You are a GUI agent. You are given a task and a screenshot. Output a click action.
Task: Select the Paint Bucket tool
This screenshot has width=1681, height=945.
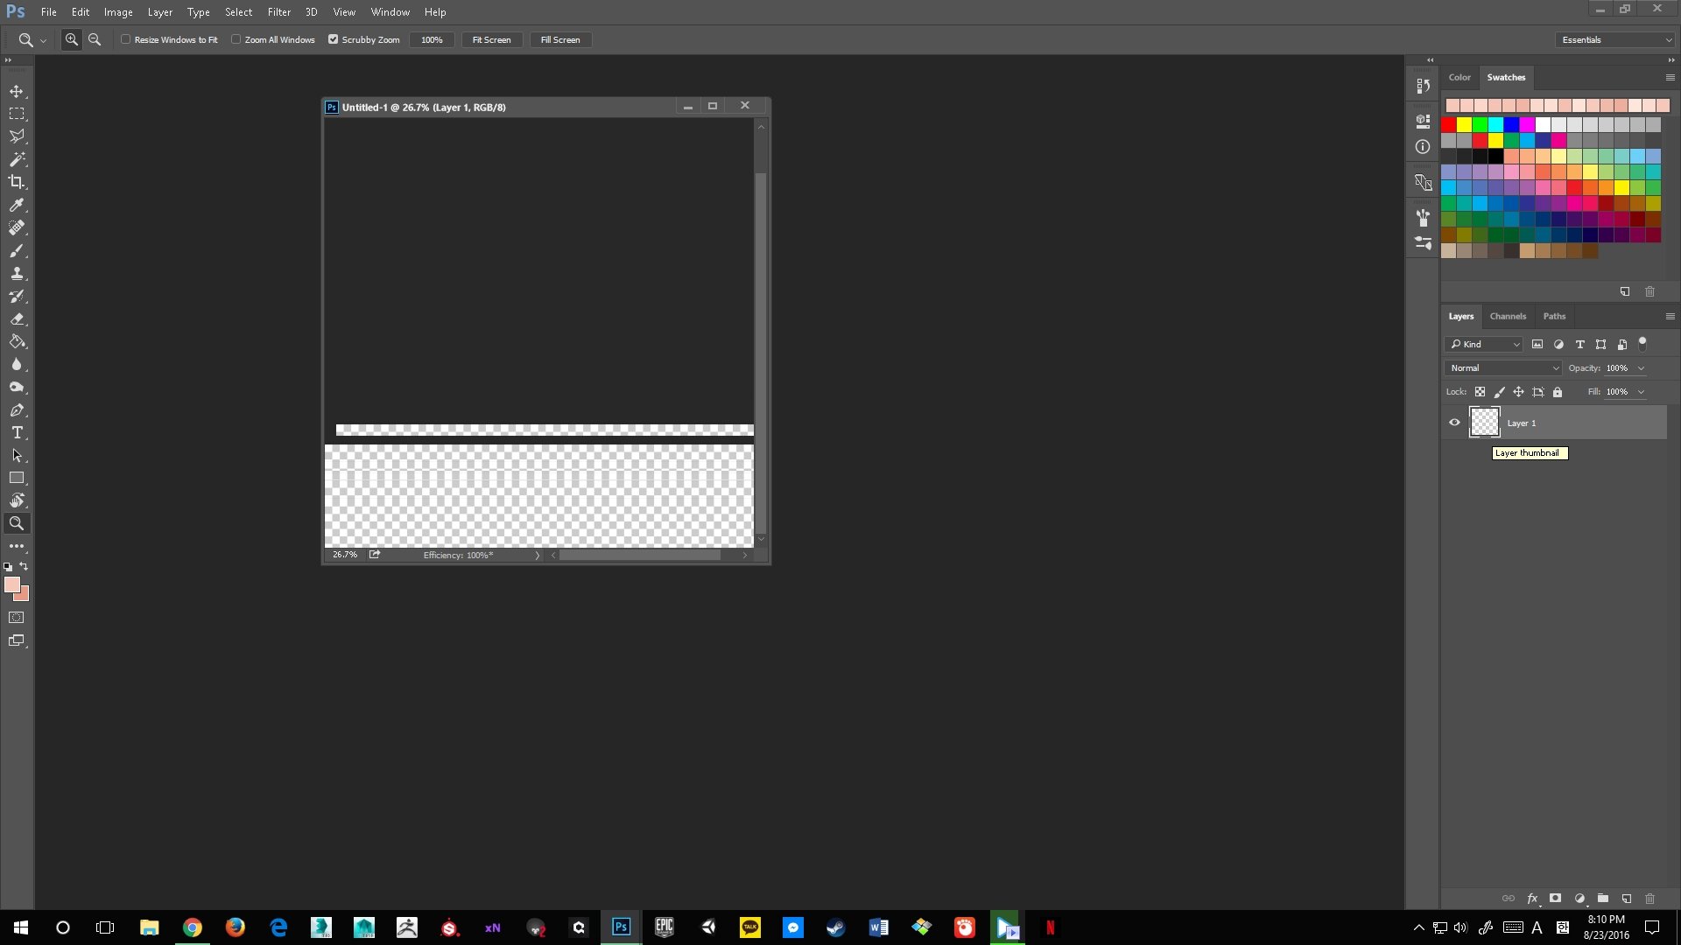coord(17,341)
